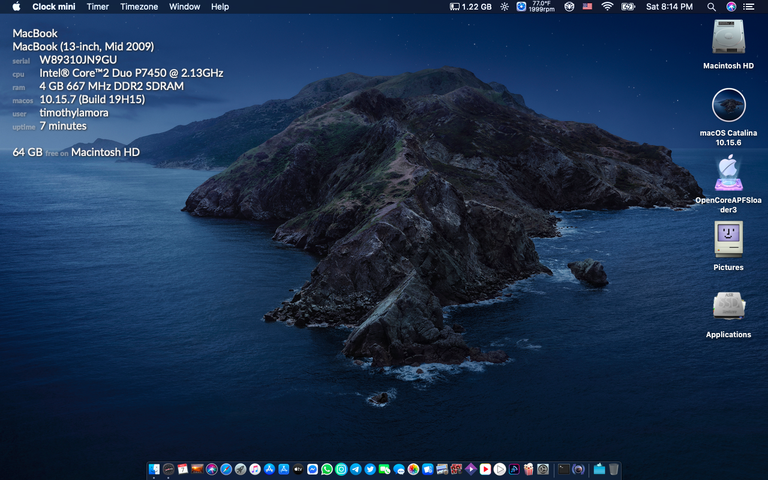This screenshot has height=480, width=768.
Task: Open the Popcorn Time Dock icon
Action: coord(529,469)
